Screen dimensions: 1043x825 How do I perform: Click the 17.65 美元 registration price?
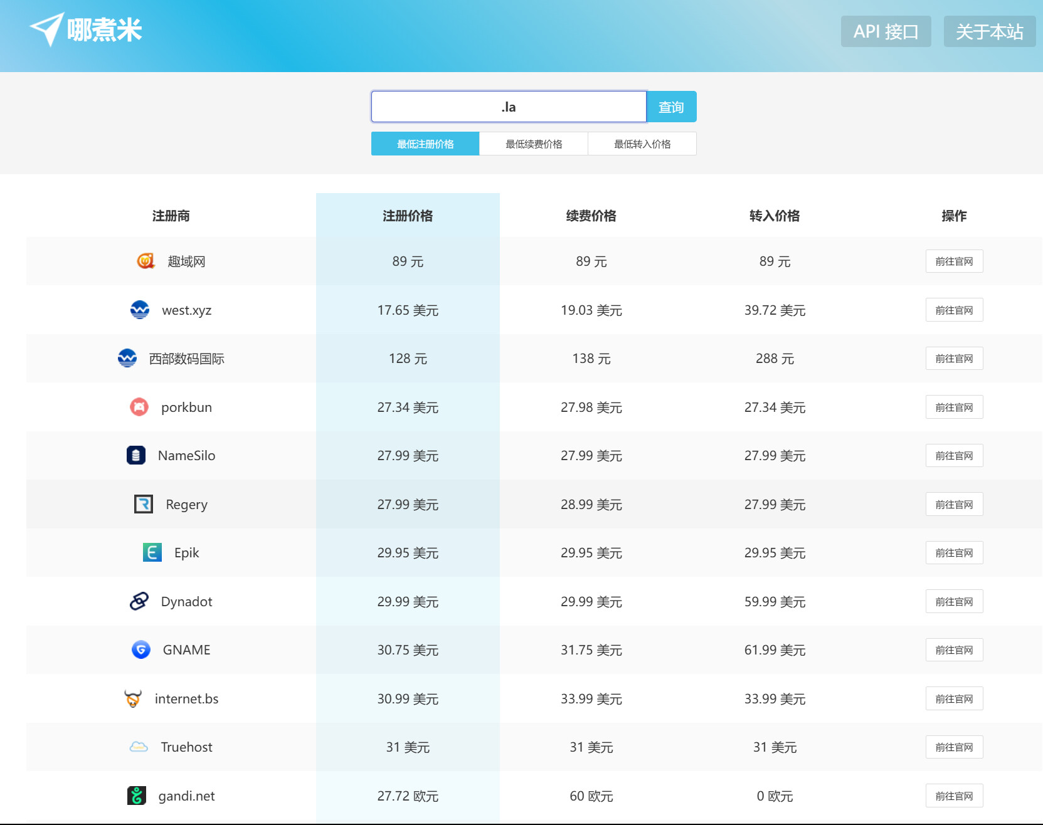(408, 310)
